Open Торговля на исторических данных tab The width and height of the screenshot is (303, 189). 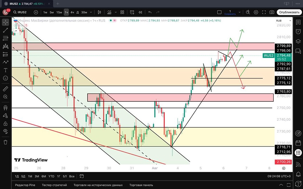point(98,185)
